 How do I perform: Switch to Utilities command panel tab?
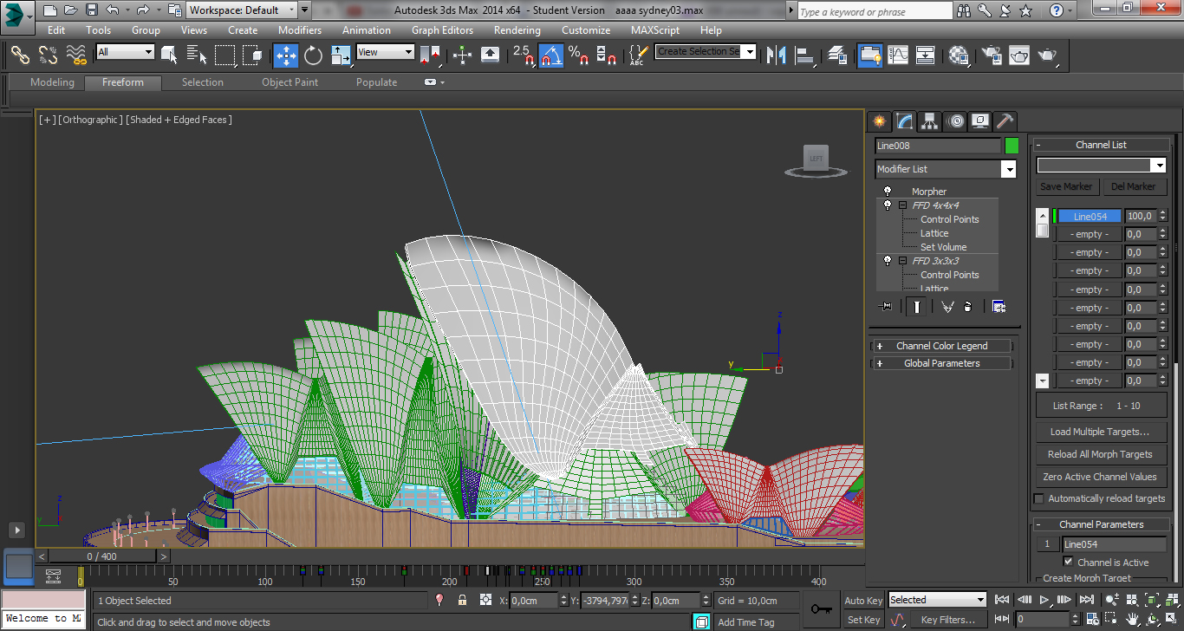(1005, 121)
